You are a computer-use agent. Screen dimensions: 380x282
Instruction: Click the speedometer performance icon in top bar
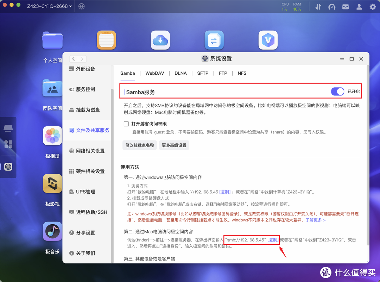tap(332, 6)
